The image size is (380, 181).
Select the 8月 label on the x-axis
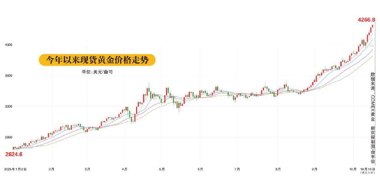click(x=278, y=169)
